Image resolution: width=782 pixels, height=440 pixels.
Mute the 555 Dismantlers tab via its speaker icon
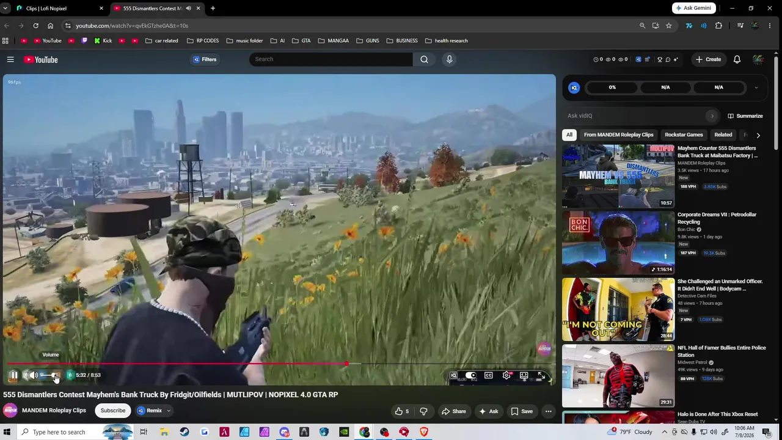click(188, 9)
